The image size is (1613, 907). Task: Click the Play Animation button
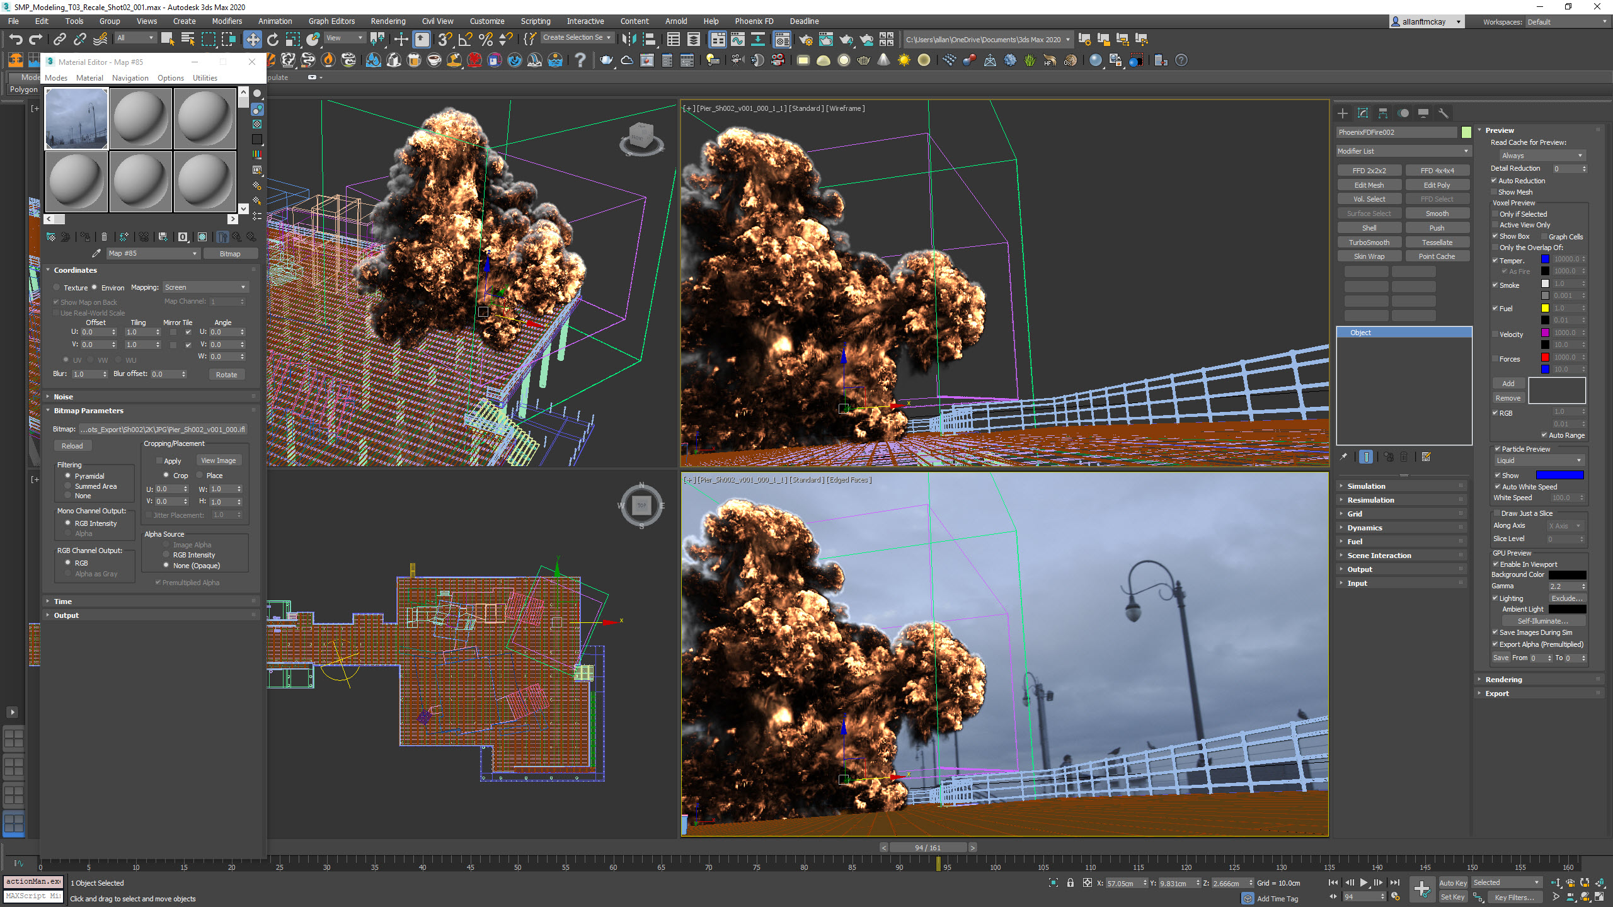click(1364, 882)
